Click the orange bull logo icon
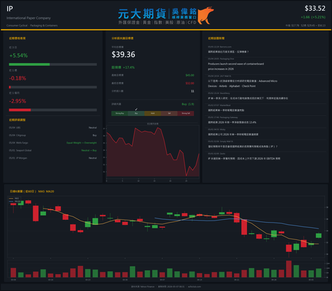 coord(206,15)
